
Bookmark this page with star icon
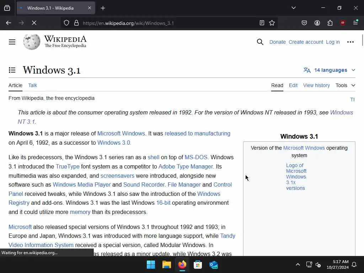pos(272,23)
